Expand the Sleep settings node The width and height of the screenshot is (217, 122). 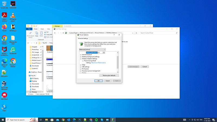[81, 65]
